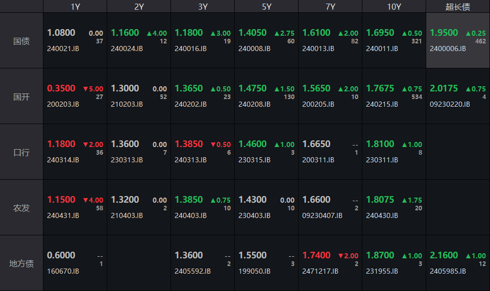This screenshot has height=291, width=490.
Task: Select the 2.1600 yield for 地方债
Action: [x=444, y=255]
